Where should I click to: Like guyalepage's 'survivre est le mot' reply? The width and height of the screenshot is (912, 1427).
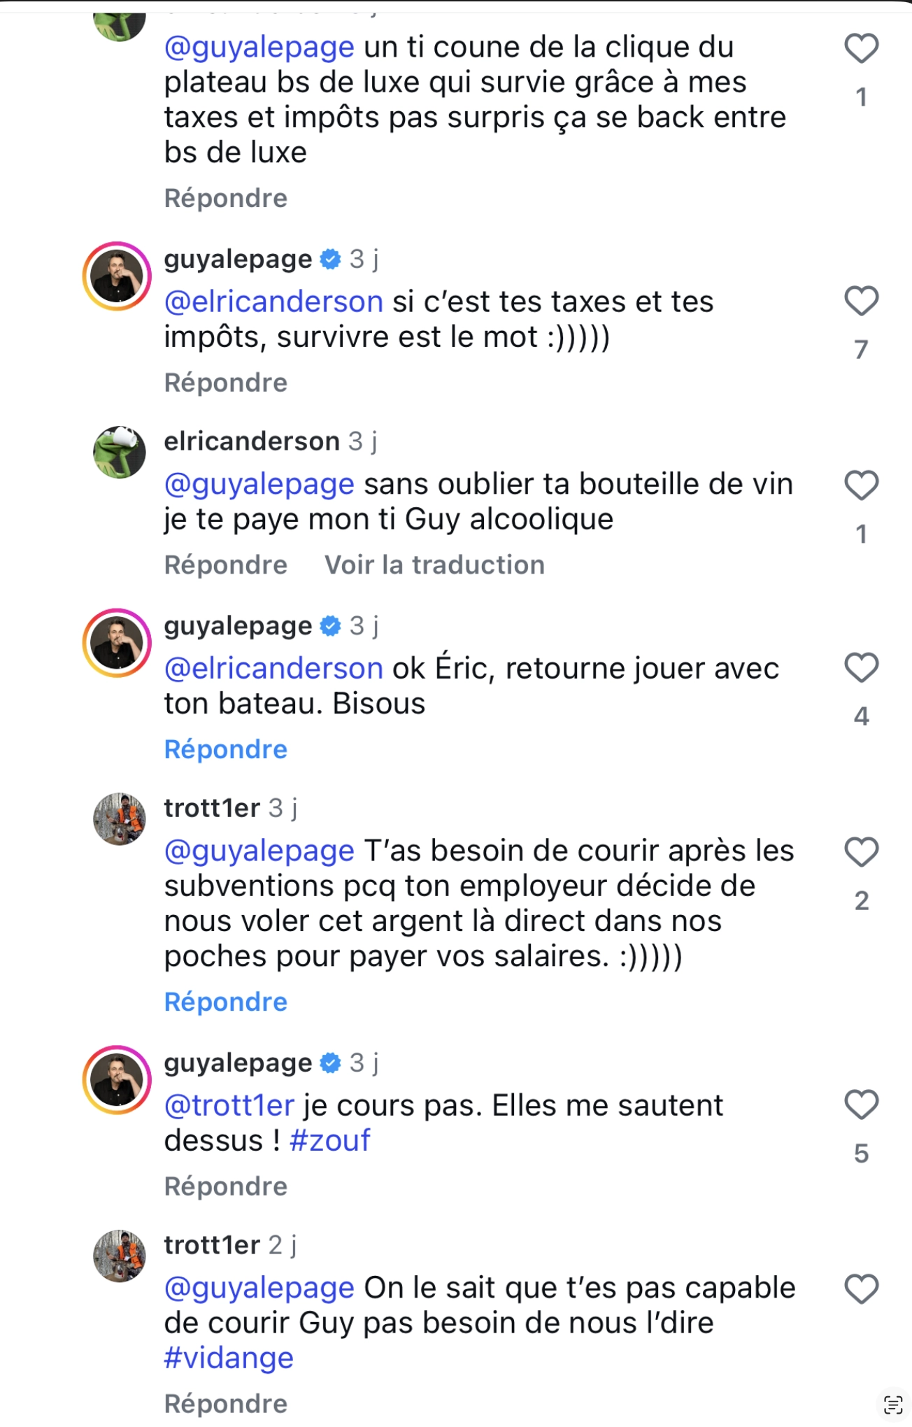861,301
